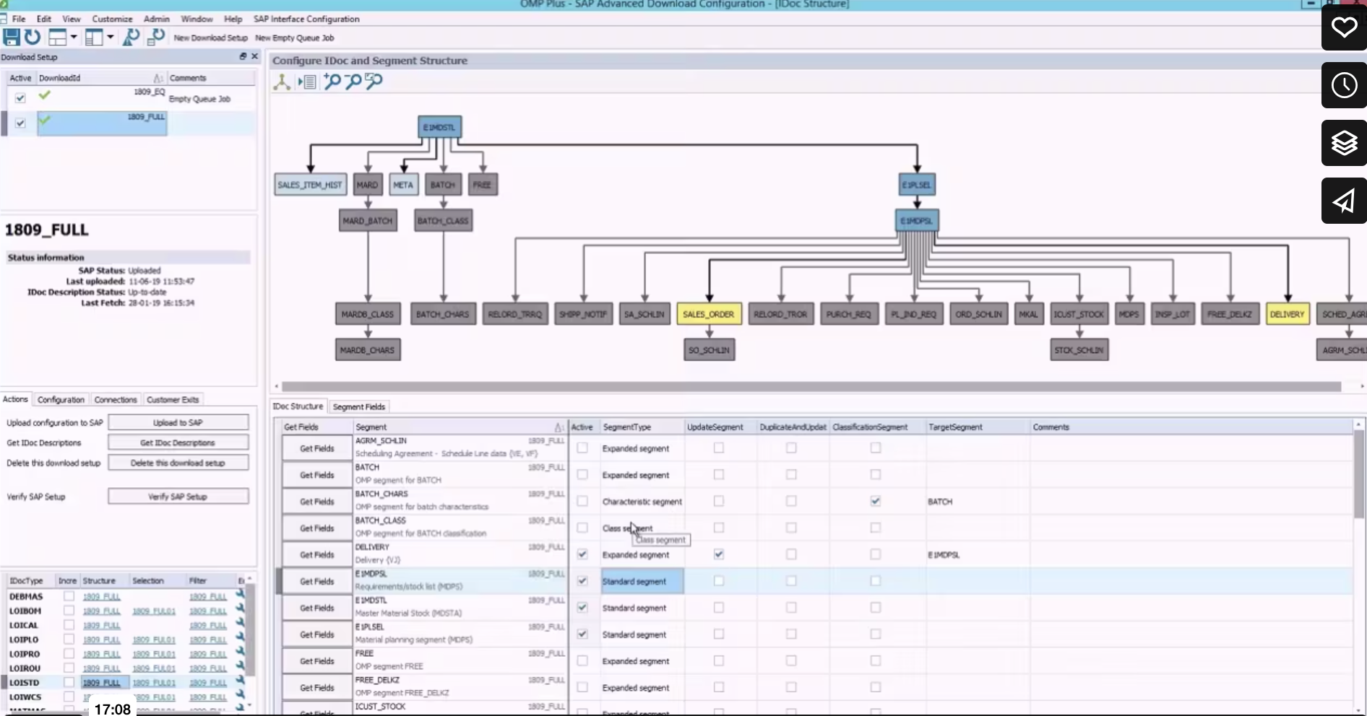Click the wrench icon in the LOIPRO row
The image size is (1367, 716).
[240, 652]
